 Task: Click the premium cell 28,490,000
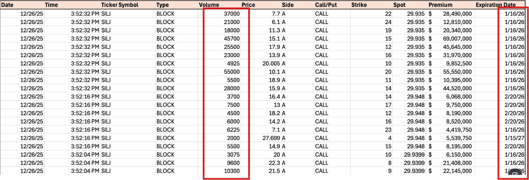pyautogui.click(x=458, y=14)
